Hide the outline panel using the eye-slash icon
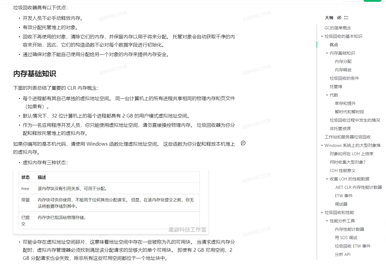 coord(339,18)
